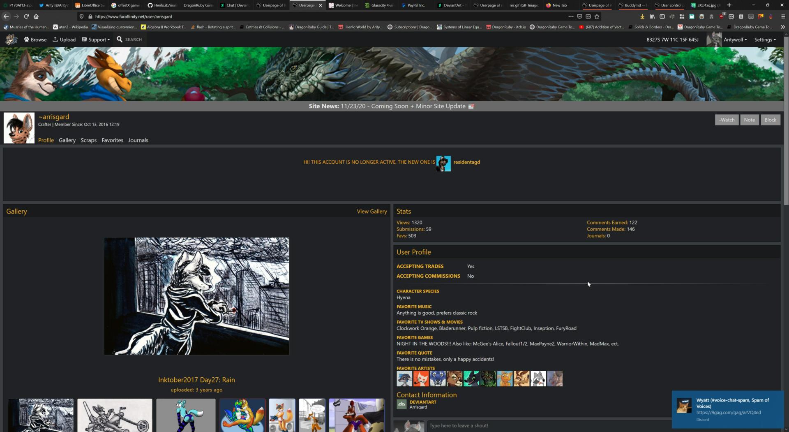The width and height of the screenshot is (789, 432).
Task: Close the current Userpage browser tab
Action: point(321,5)
